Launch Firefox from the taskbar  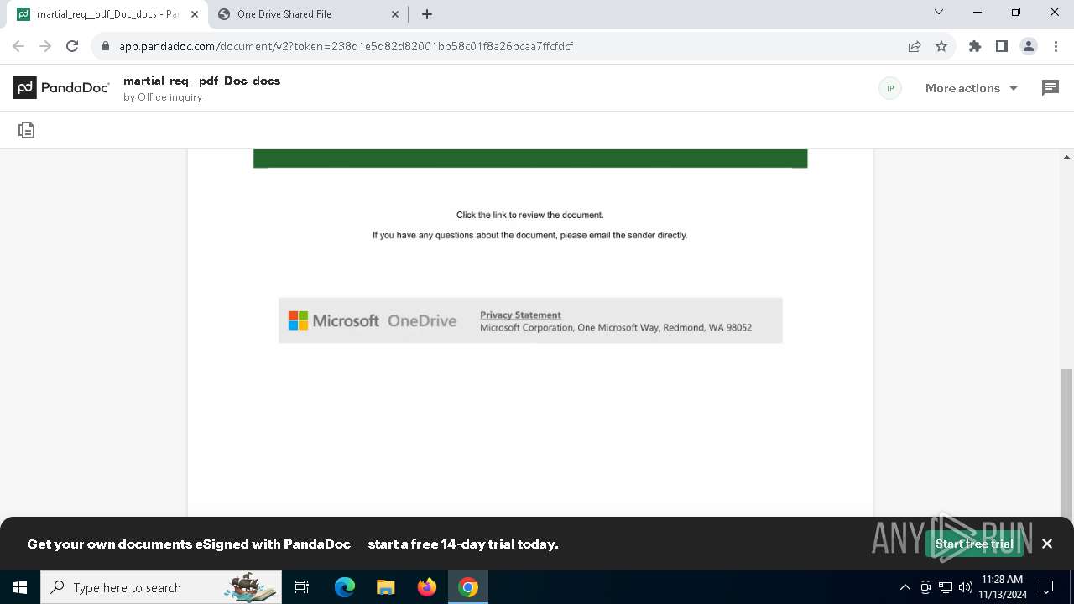[x=427, y=587]
